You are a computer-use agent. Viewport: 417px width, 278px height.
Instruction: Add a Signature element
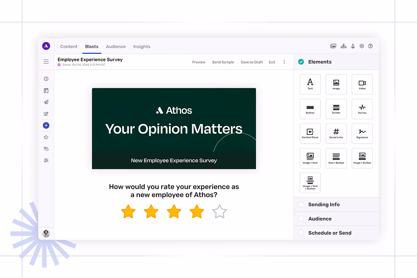pos(362,134)
